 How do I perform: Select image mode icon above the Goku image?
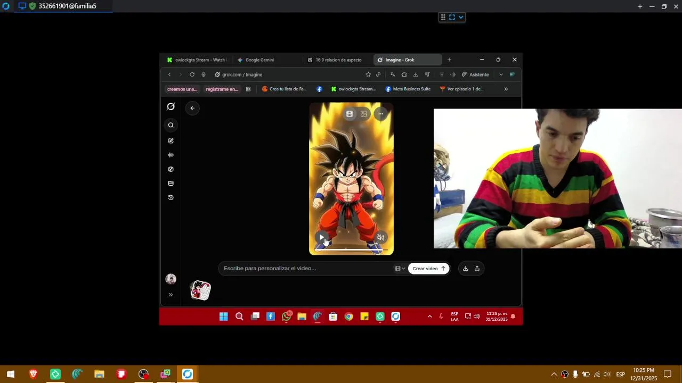point(364,114)
